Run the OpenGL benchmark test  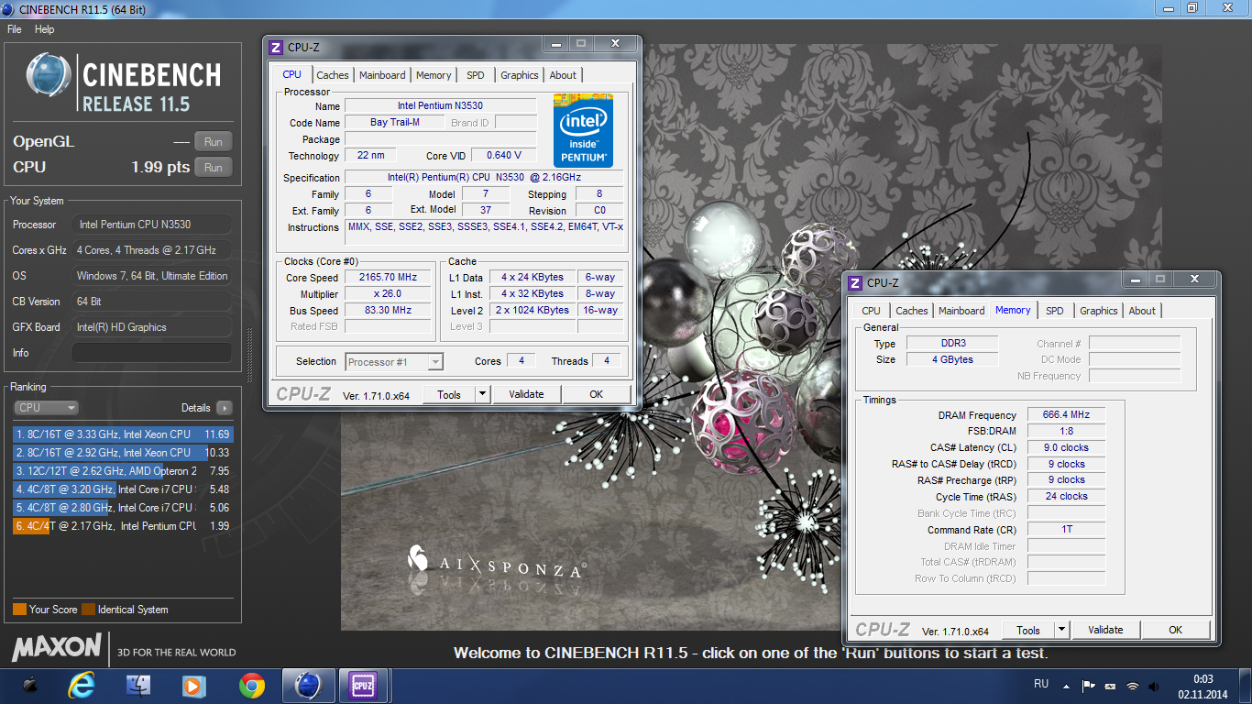214,142
